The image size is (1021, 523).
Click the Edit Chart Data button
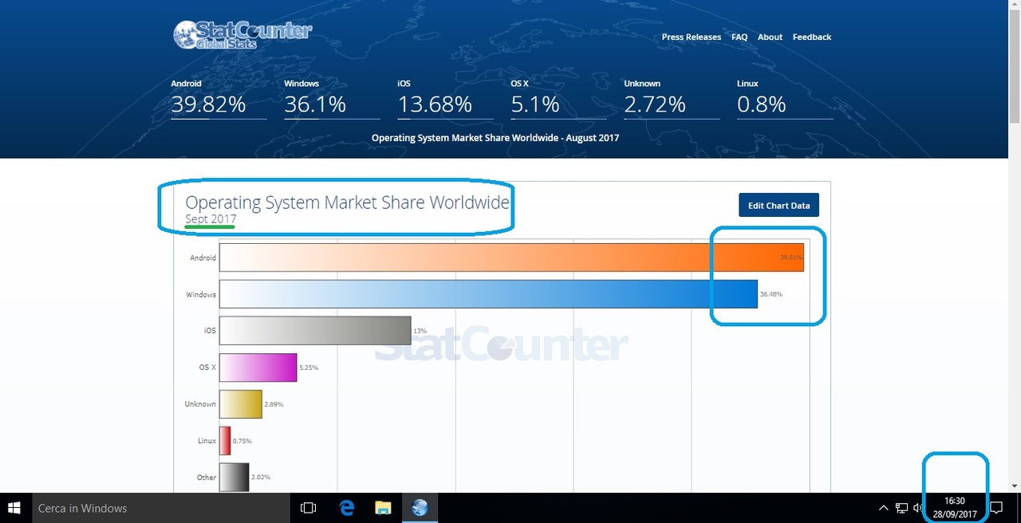779,206
